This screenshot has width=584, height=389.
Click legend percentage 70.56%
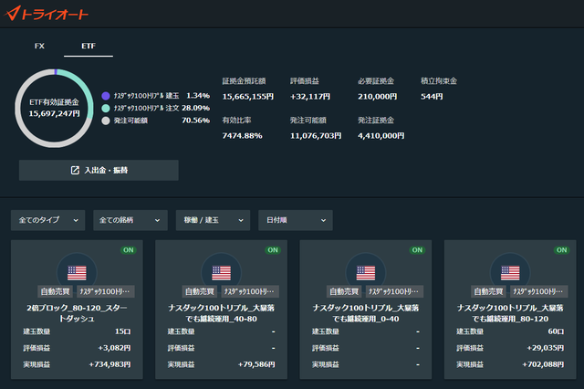(x=196, y=121)
